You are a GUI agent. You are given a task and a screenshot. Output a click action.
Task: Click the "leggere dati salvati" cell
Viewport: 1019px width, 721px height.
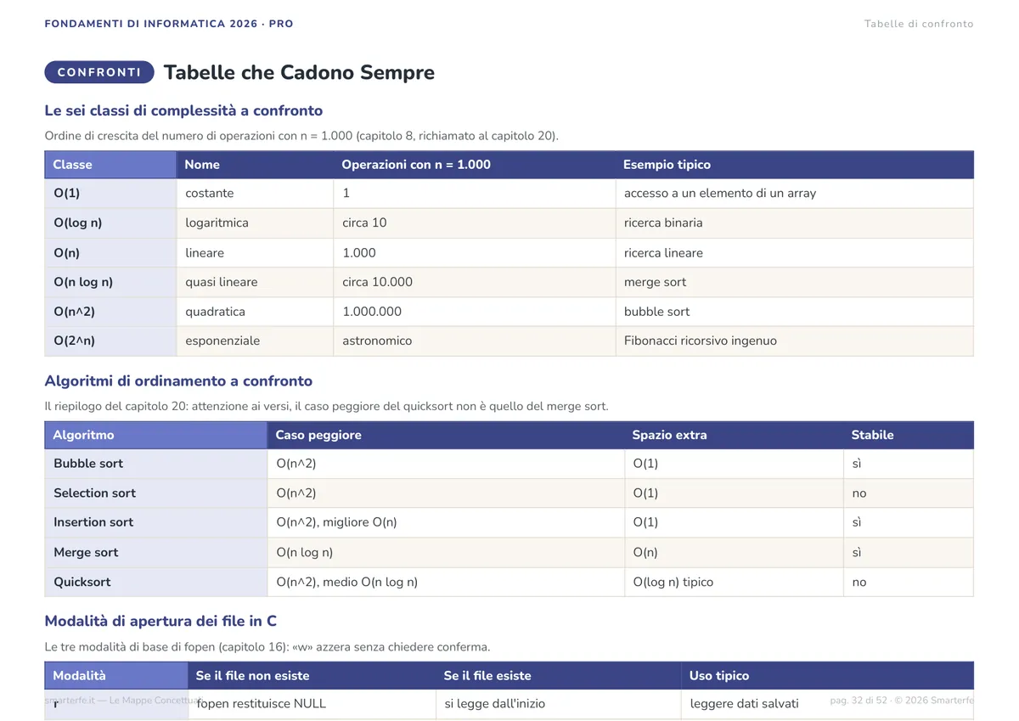827,704
